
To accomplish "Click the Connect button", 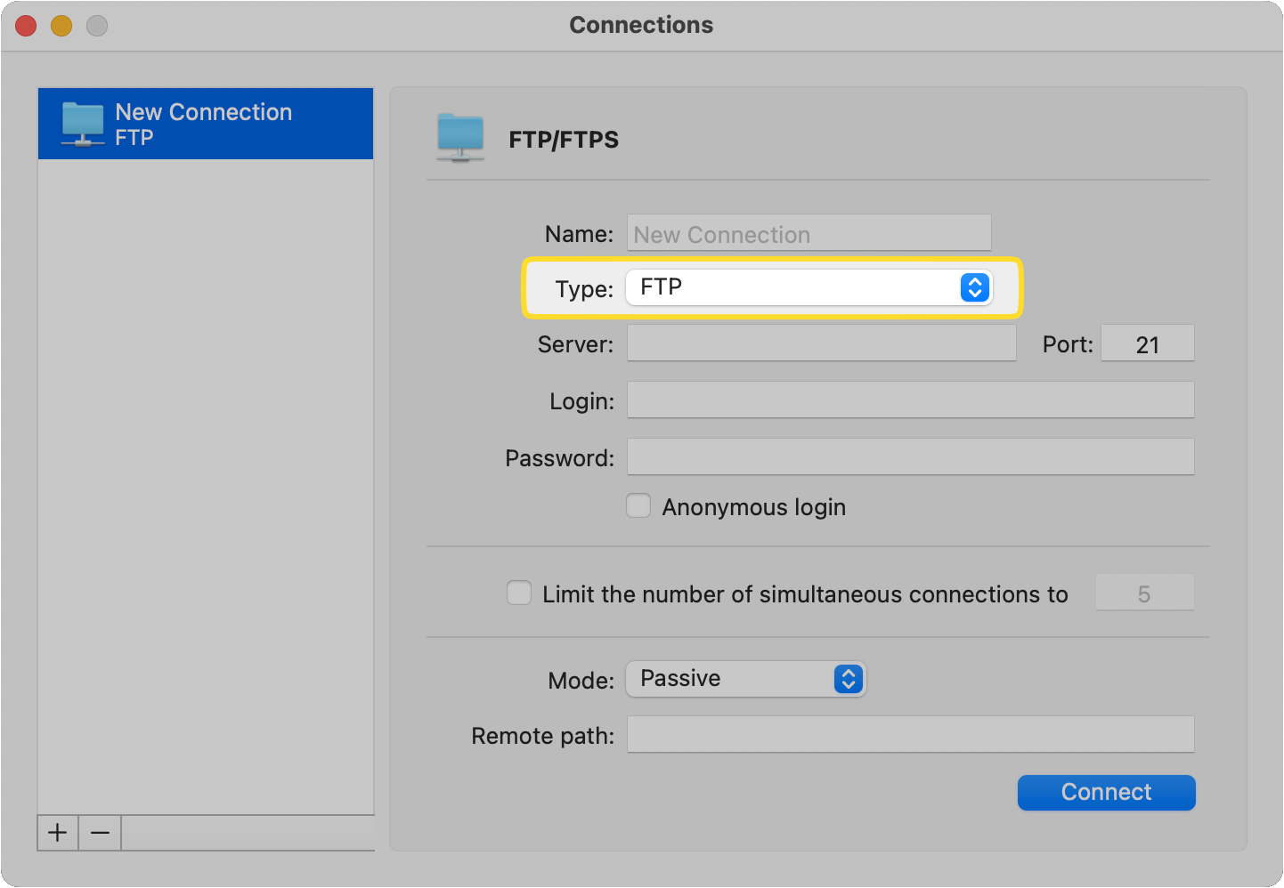I will point(1106,792).
